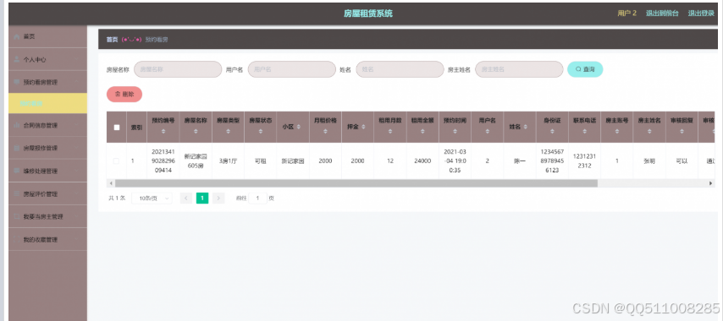Click the scrollbar right arrow under the table
The image size is (723, 321).
tap(710, 183)
